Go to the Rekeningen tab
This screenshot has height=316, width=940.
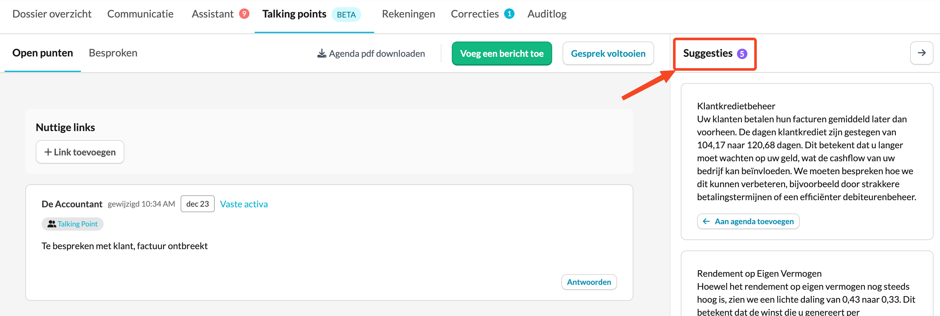click(408, 14)
